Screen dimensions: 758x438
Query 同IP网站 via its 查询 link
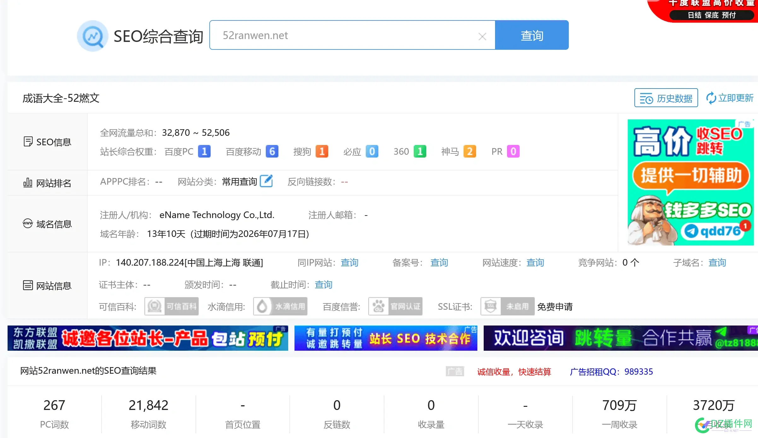point(349,262)
